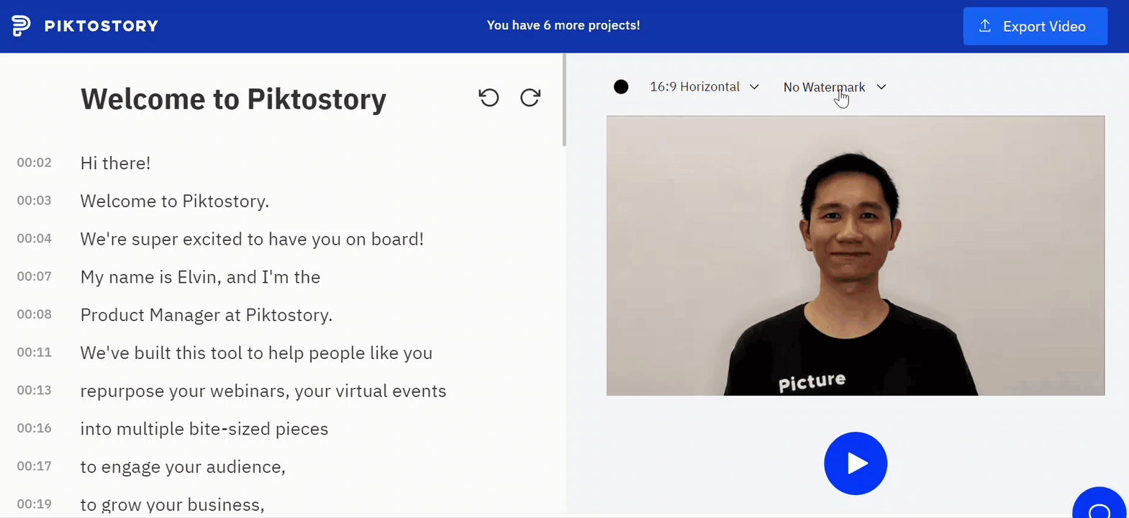Click the 00:03 timestamp
The width and height of the screenshot is (1129, 518).
(x=35, y=201)
